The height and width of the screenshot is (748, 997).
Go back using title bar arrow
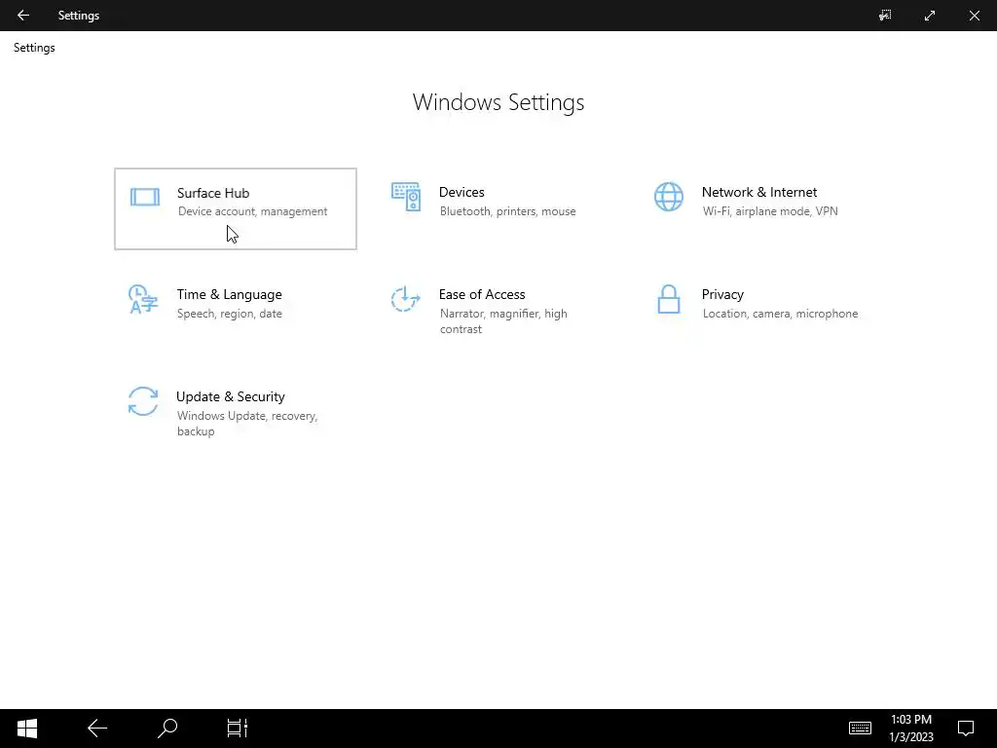point(23,16)
